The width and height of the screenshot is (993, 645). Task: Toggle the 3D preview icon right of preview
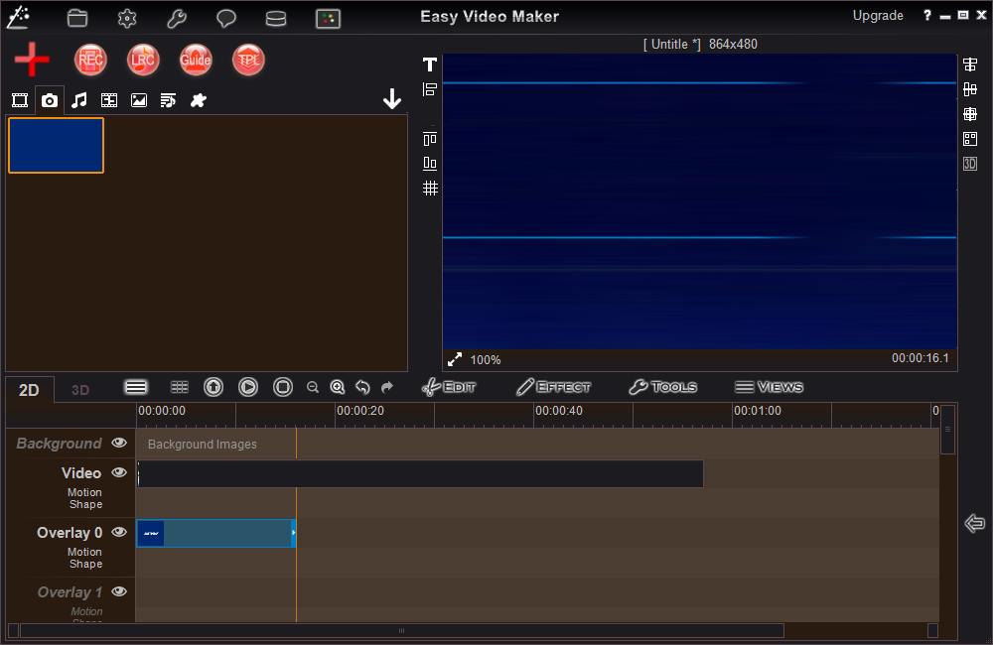969,164
